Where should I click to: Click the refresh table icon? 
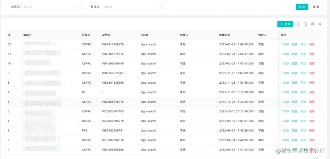tap(299, 24)
